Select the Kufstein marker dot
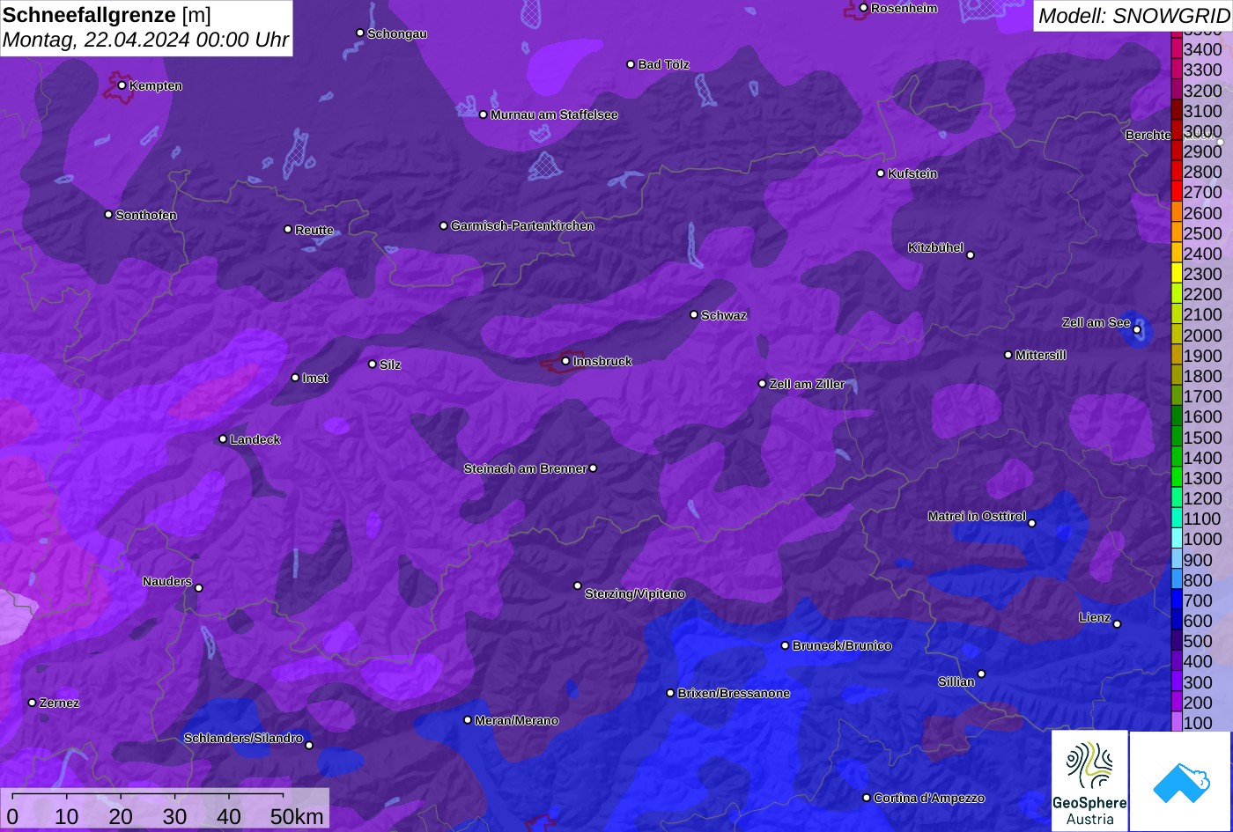Screen dimensions: 1233x832 click(880, 173)
